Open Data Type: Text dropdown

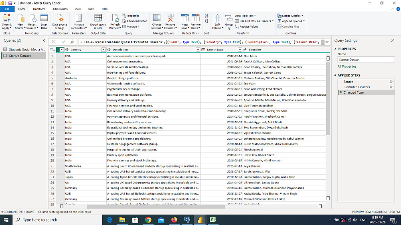pyautogui.click(x=245, y=16)
